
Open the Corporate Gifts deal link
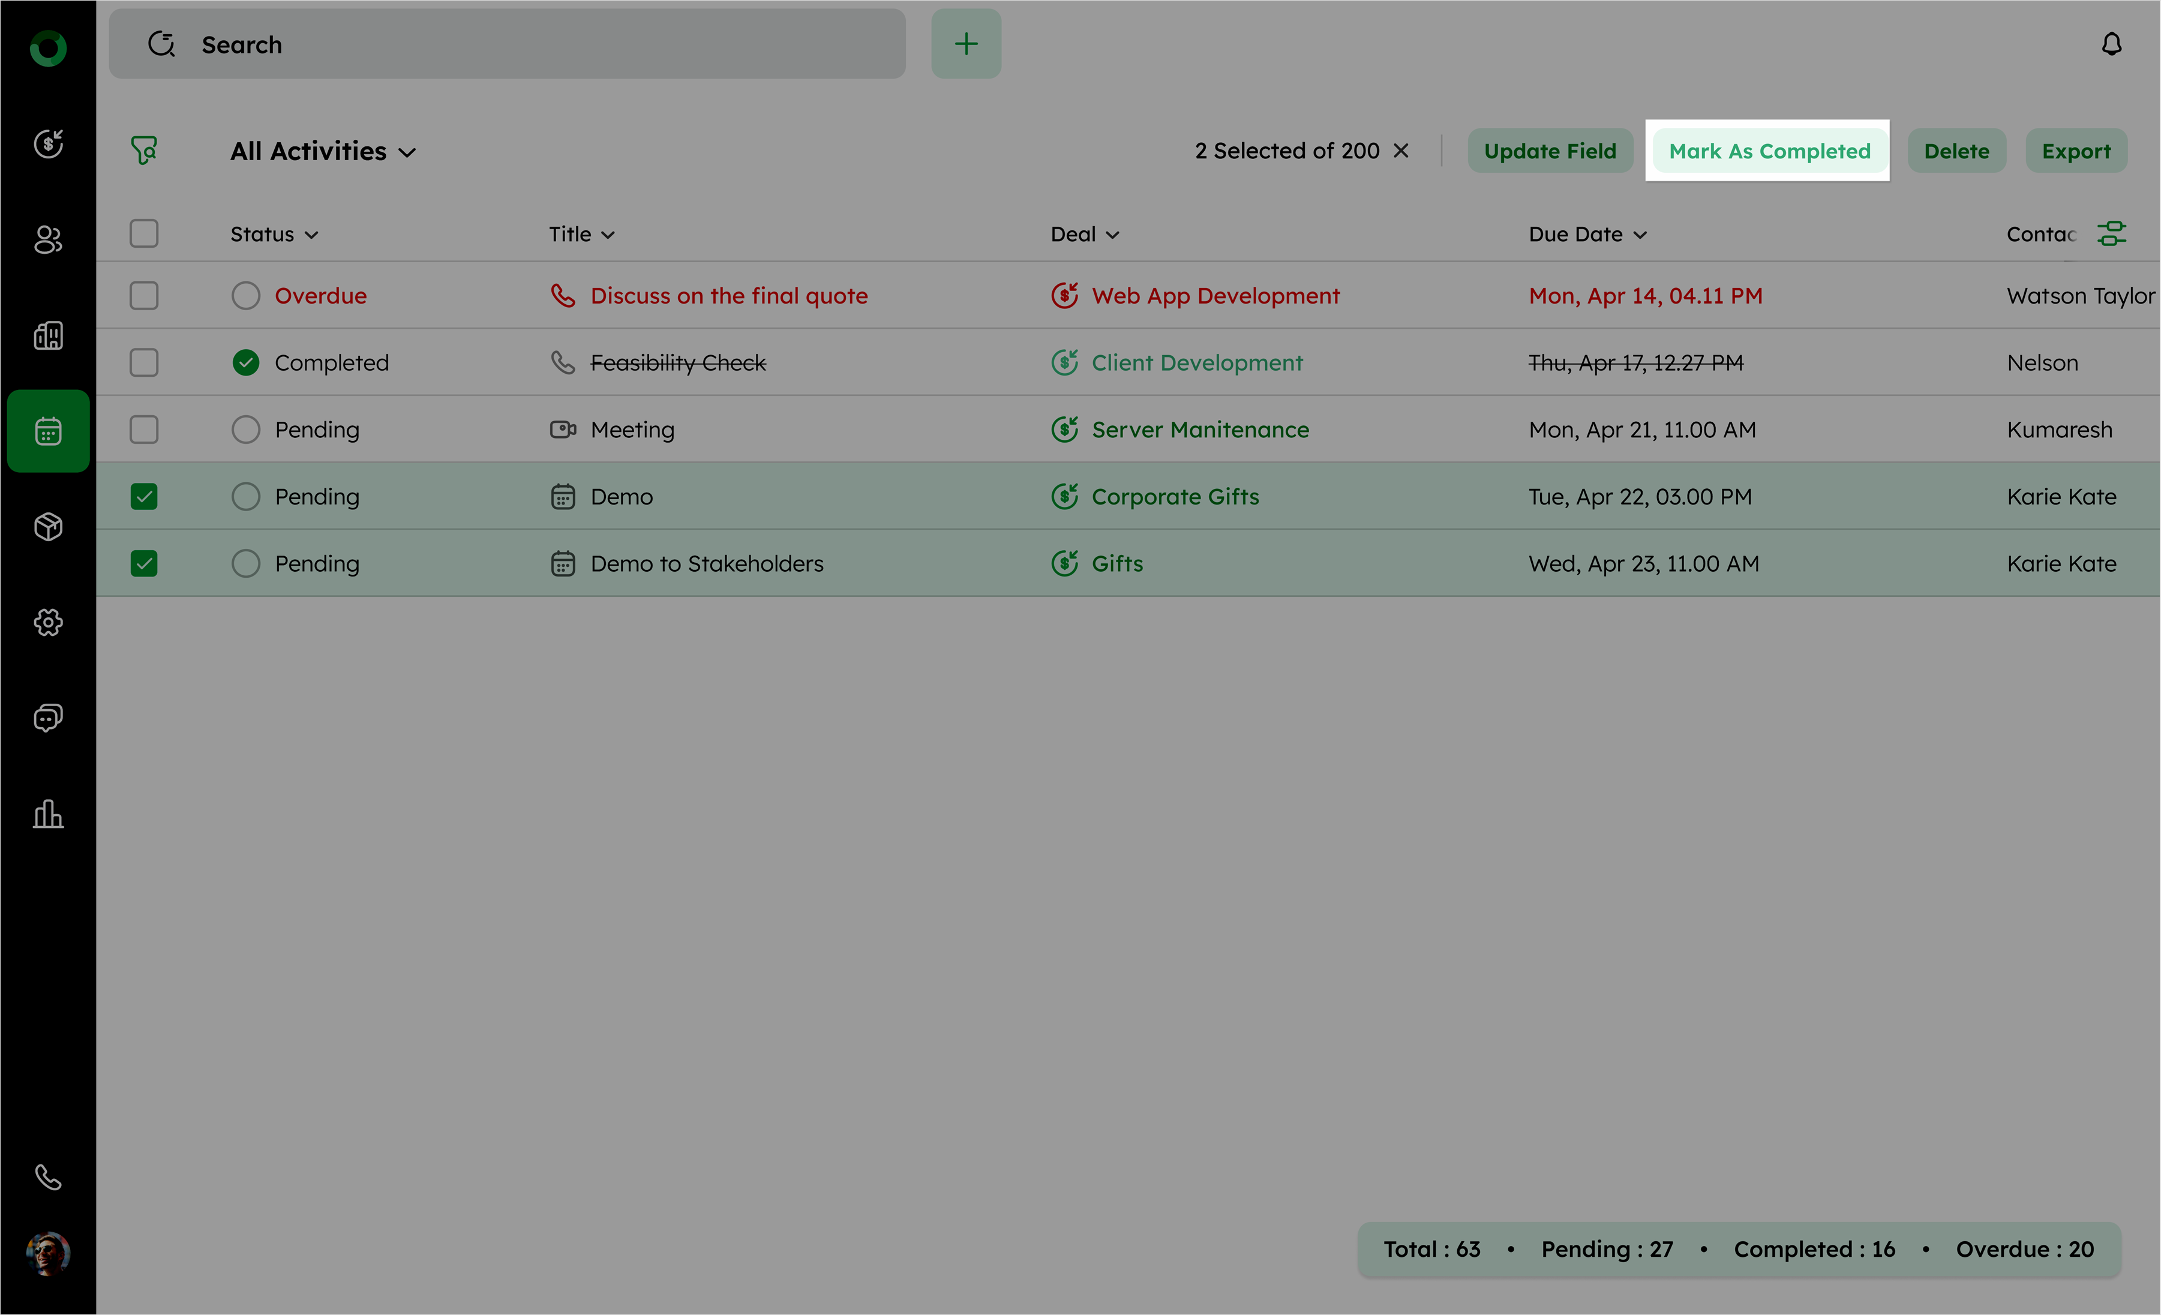pyautogui.click(x=1174, y=497)
